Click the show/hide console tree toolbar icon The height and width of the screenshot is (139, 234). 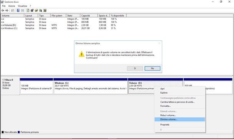pyautogui.click(x=13, y=10)
